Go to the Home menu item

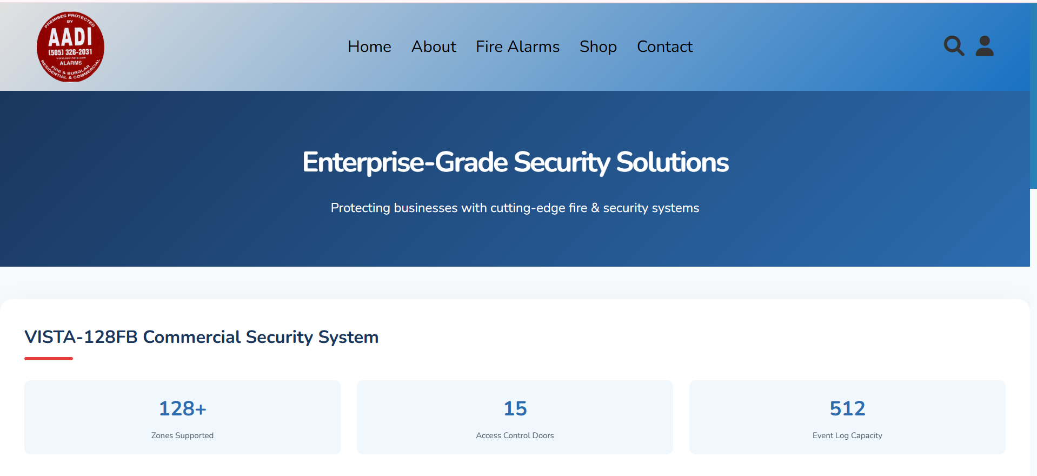pos(369,47)
